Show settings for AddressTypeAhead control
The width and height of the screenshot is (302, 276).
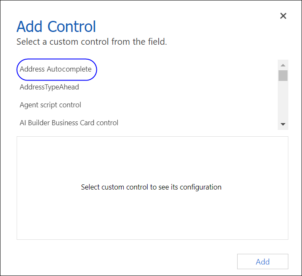click(49, 87)
